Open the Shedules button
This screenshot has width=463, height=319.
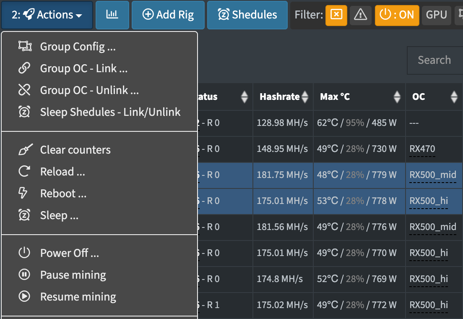coord(247,15)
